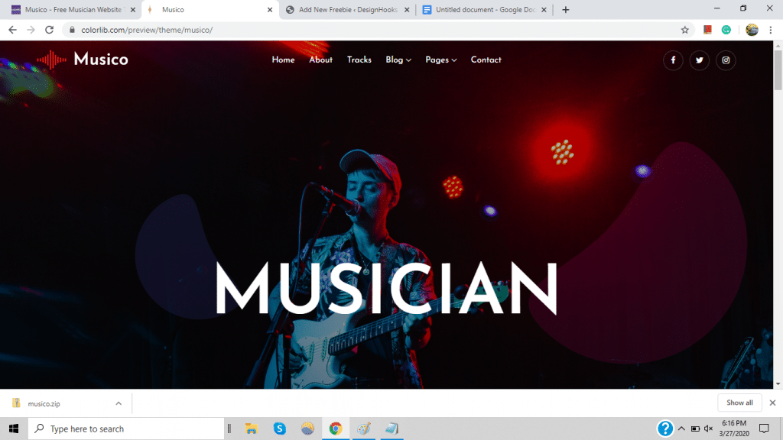This screenshot has height=440, width=783.
Task: Launch Skype from the taskbar
Action: click(x=280, y=429)
